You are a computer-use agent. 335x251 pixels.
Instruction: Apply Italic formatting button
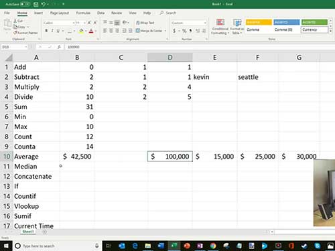coord(52,31)
